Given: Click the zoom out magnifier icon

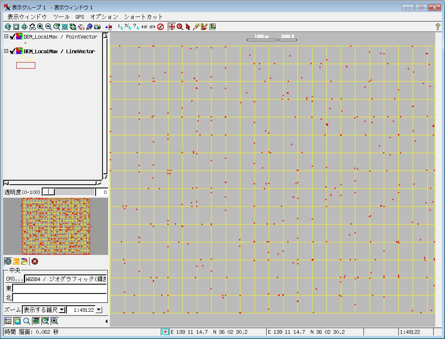Looking at the screenshot, I should (49, 27).
